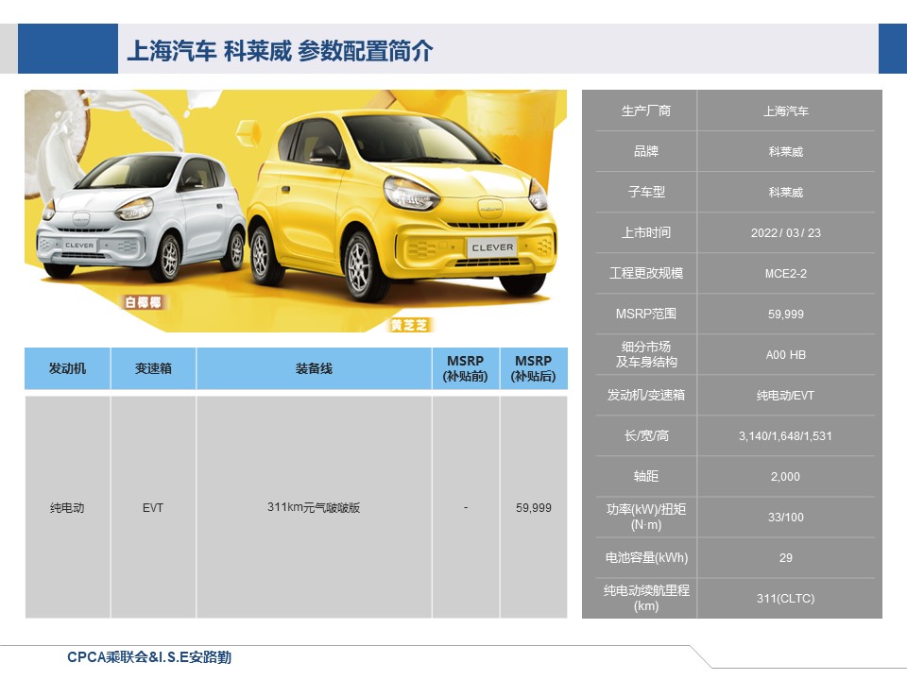Image resolution: width=907 pixels, height=680 pixels.
Task: Click the slide title 上海汽车 科莱威 参数配置简介
Action: (280, 51)
